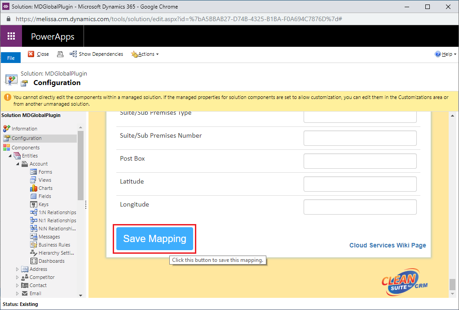Open the PowerApps app launcher waffle icon

(x=11, y=36)
